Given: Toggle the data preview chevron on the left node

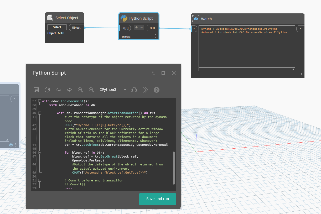Looking at the screenshot, I should point(14,99).
